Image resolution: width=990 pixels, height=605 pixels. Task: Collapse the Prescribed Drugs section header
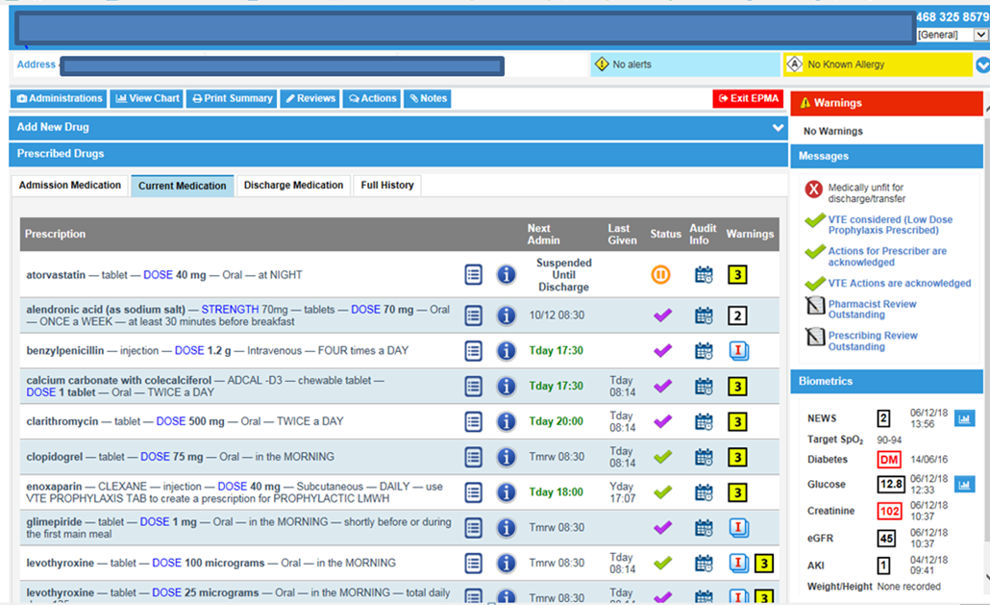398,154
